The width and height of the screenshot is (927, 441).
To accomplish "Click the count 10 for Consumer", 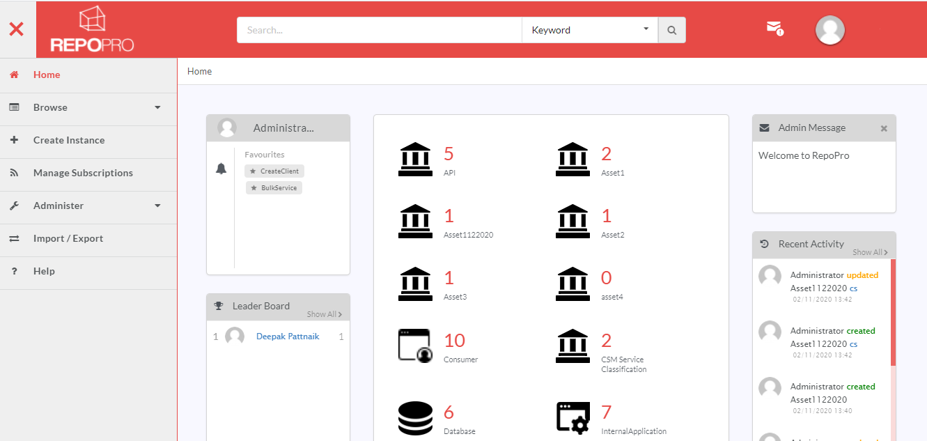I will 454,341.
